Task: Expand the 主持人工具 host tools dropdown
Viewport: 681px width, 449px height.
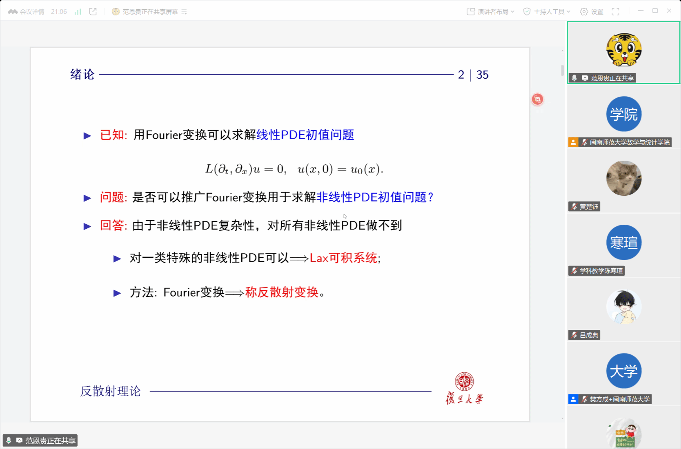Action: tap(547, 12)
